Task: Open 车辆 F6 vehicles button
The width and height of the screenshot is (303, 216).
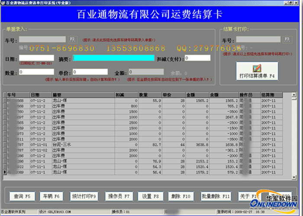Action: point(52,196)
